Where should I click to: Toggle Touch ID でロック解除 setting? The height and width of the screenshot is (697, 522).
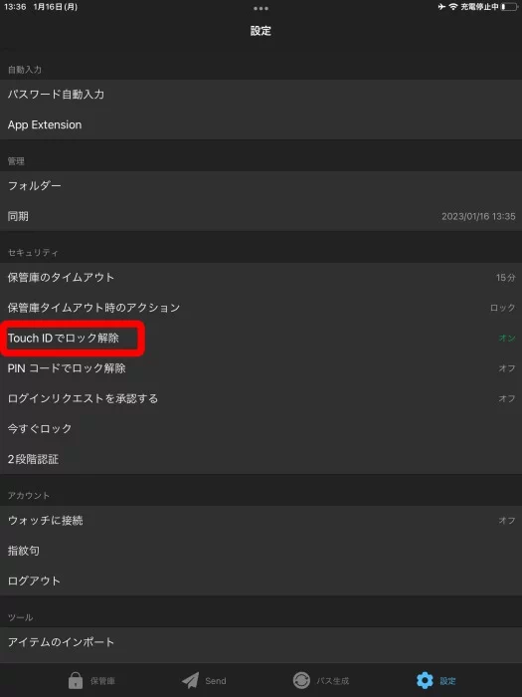pos(261,338)
